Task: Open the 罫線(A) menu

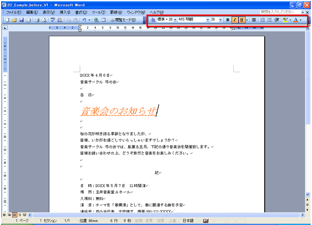Action: (116, 12)
